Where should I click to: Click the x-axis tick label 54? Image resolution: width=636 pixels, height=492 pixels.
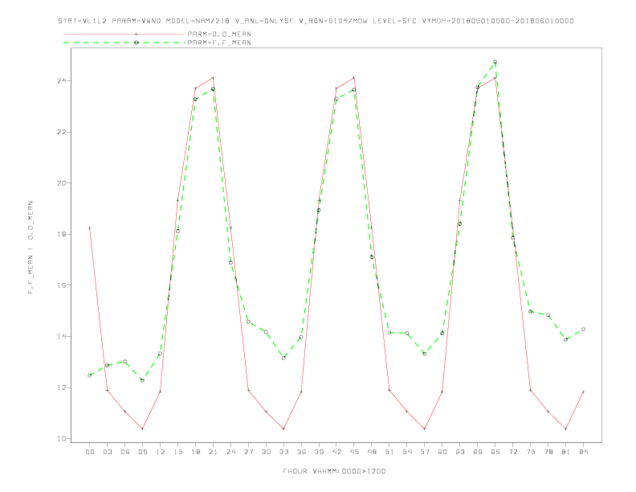point(407,452)
